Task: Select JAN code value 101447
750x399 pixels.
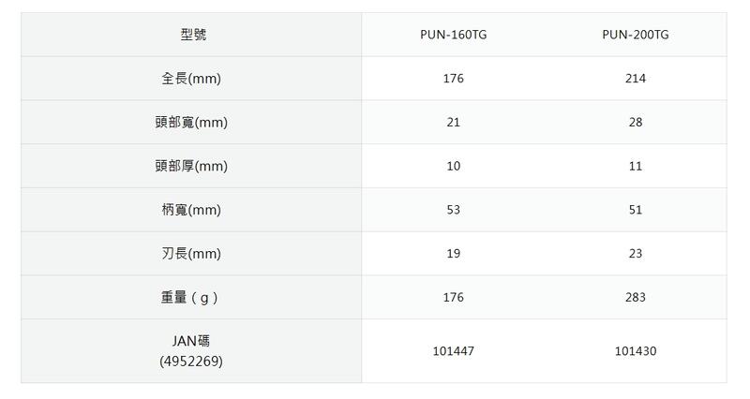Action: pyautogui.click(x=453, y=351)
